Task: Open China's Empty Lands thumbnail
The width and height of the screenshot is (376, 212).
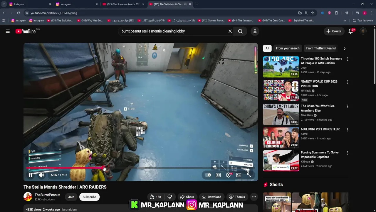Action: coord(281,114)
